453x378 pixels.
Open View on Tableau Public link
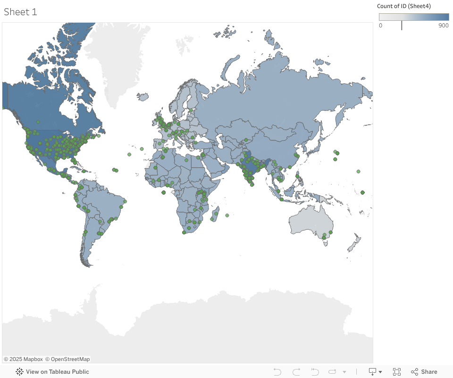[x=57, y=372]
